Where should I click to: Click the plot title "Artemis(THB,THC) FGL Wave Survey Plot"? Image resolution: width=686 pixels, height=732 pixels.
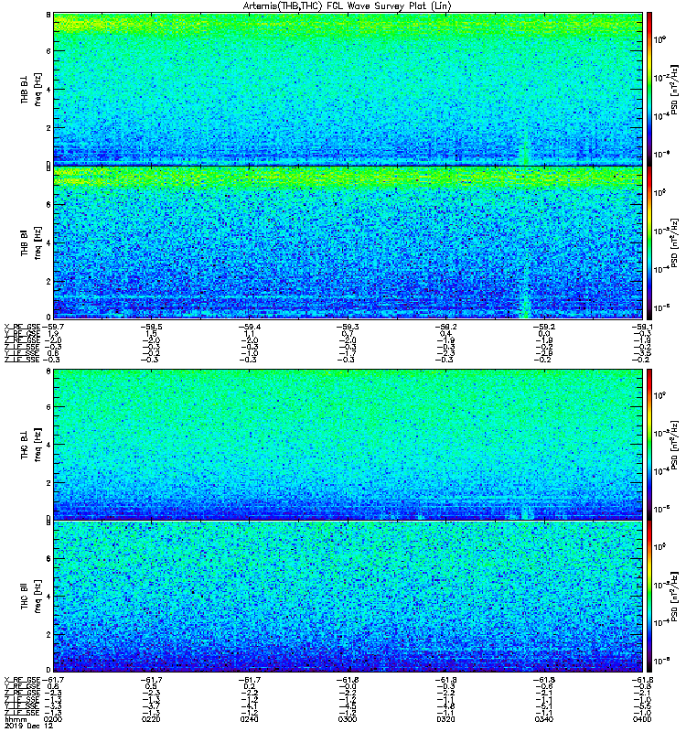(x=335, y=6)
